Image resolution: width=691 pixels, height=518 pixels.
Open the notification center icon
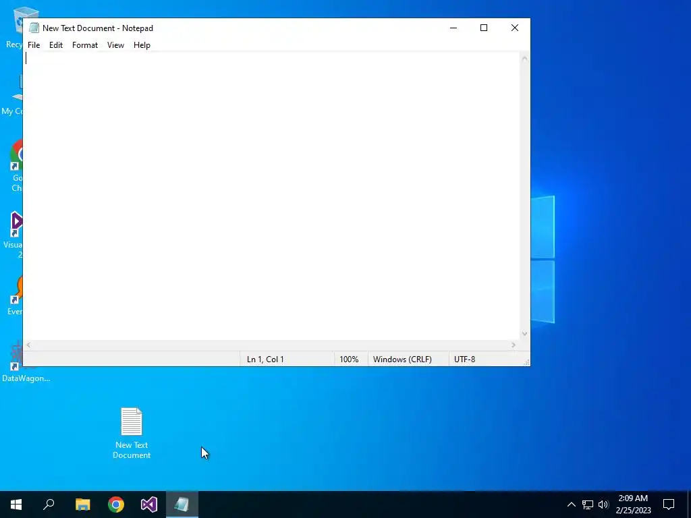(x=669, y=505)
